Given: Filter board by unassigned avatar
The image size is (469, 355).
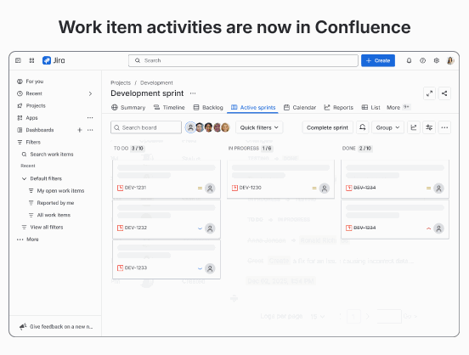Looking at the screenshot, I should tap(190, 127).
